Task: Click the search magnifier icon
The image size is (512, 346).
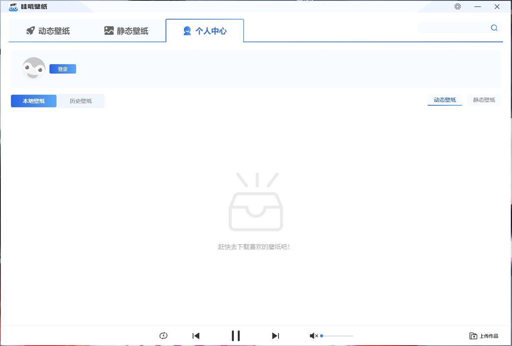Action: (494, 28)
